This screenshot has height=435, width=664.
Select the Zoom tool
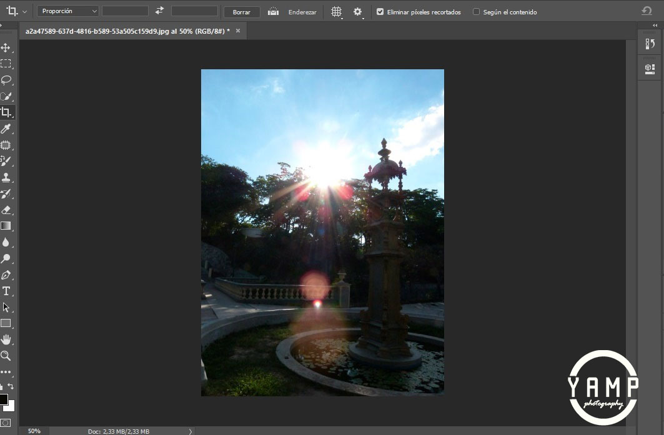pyautogui.click(x=6, y=356)
